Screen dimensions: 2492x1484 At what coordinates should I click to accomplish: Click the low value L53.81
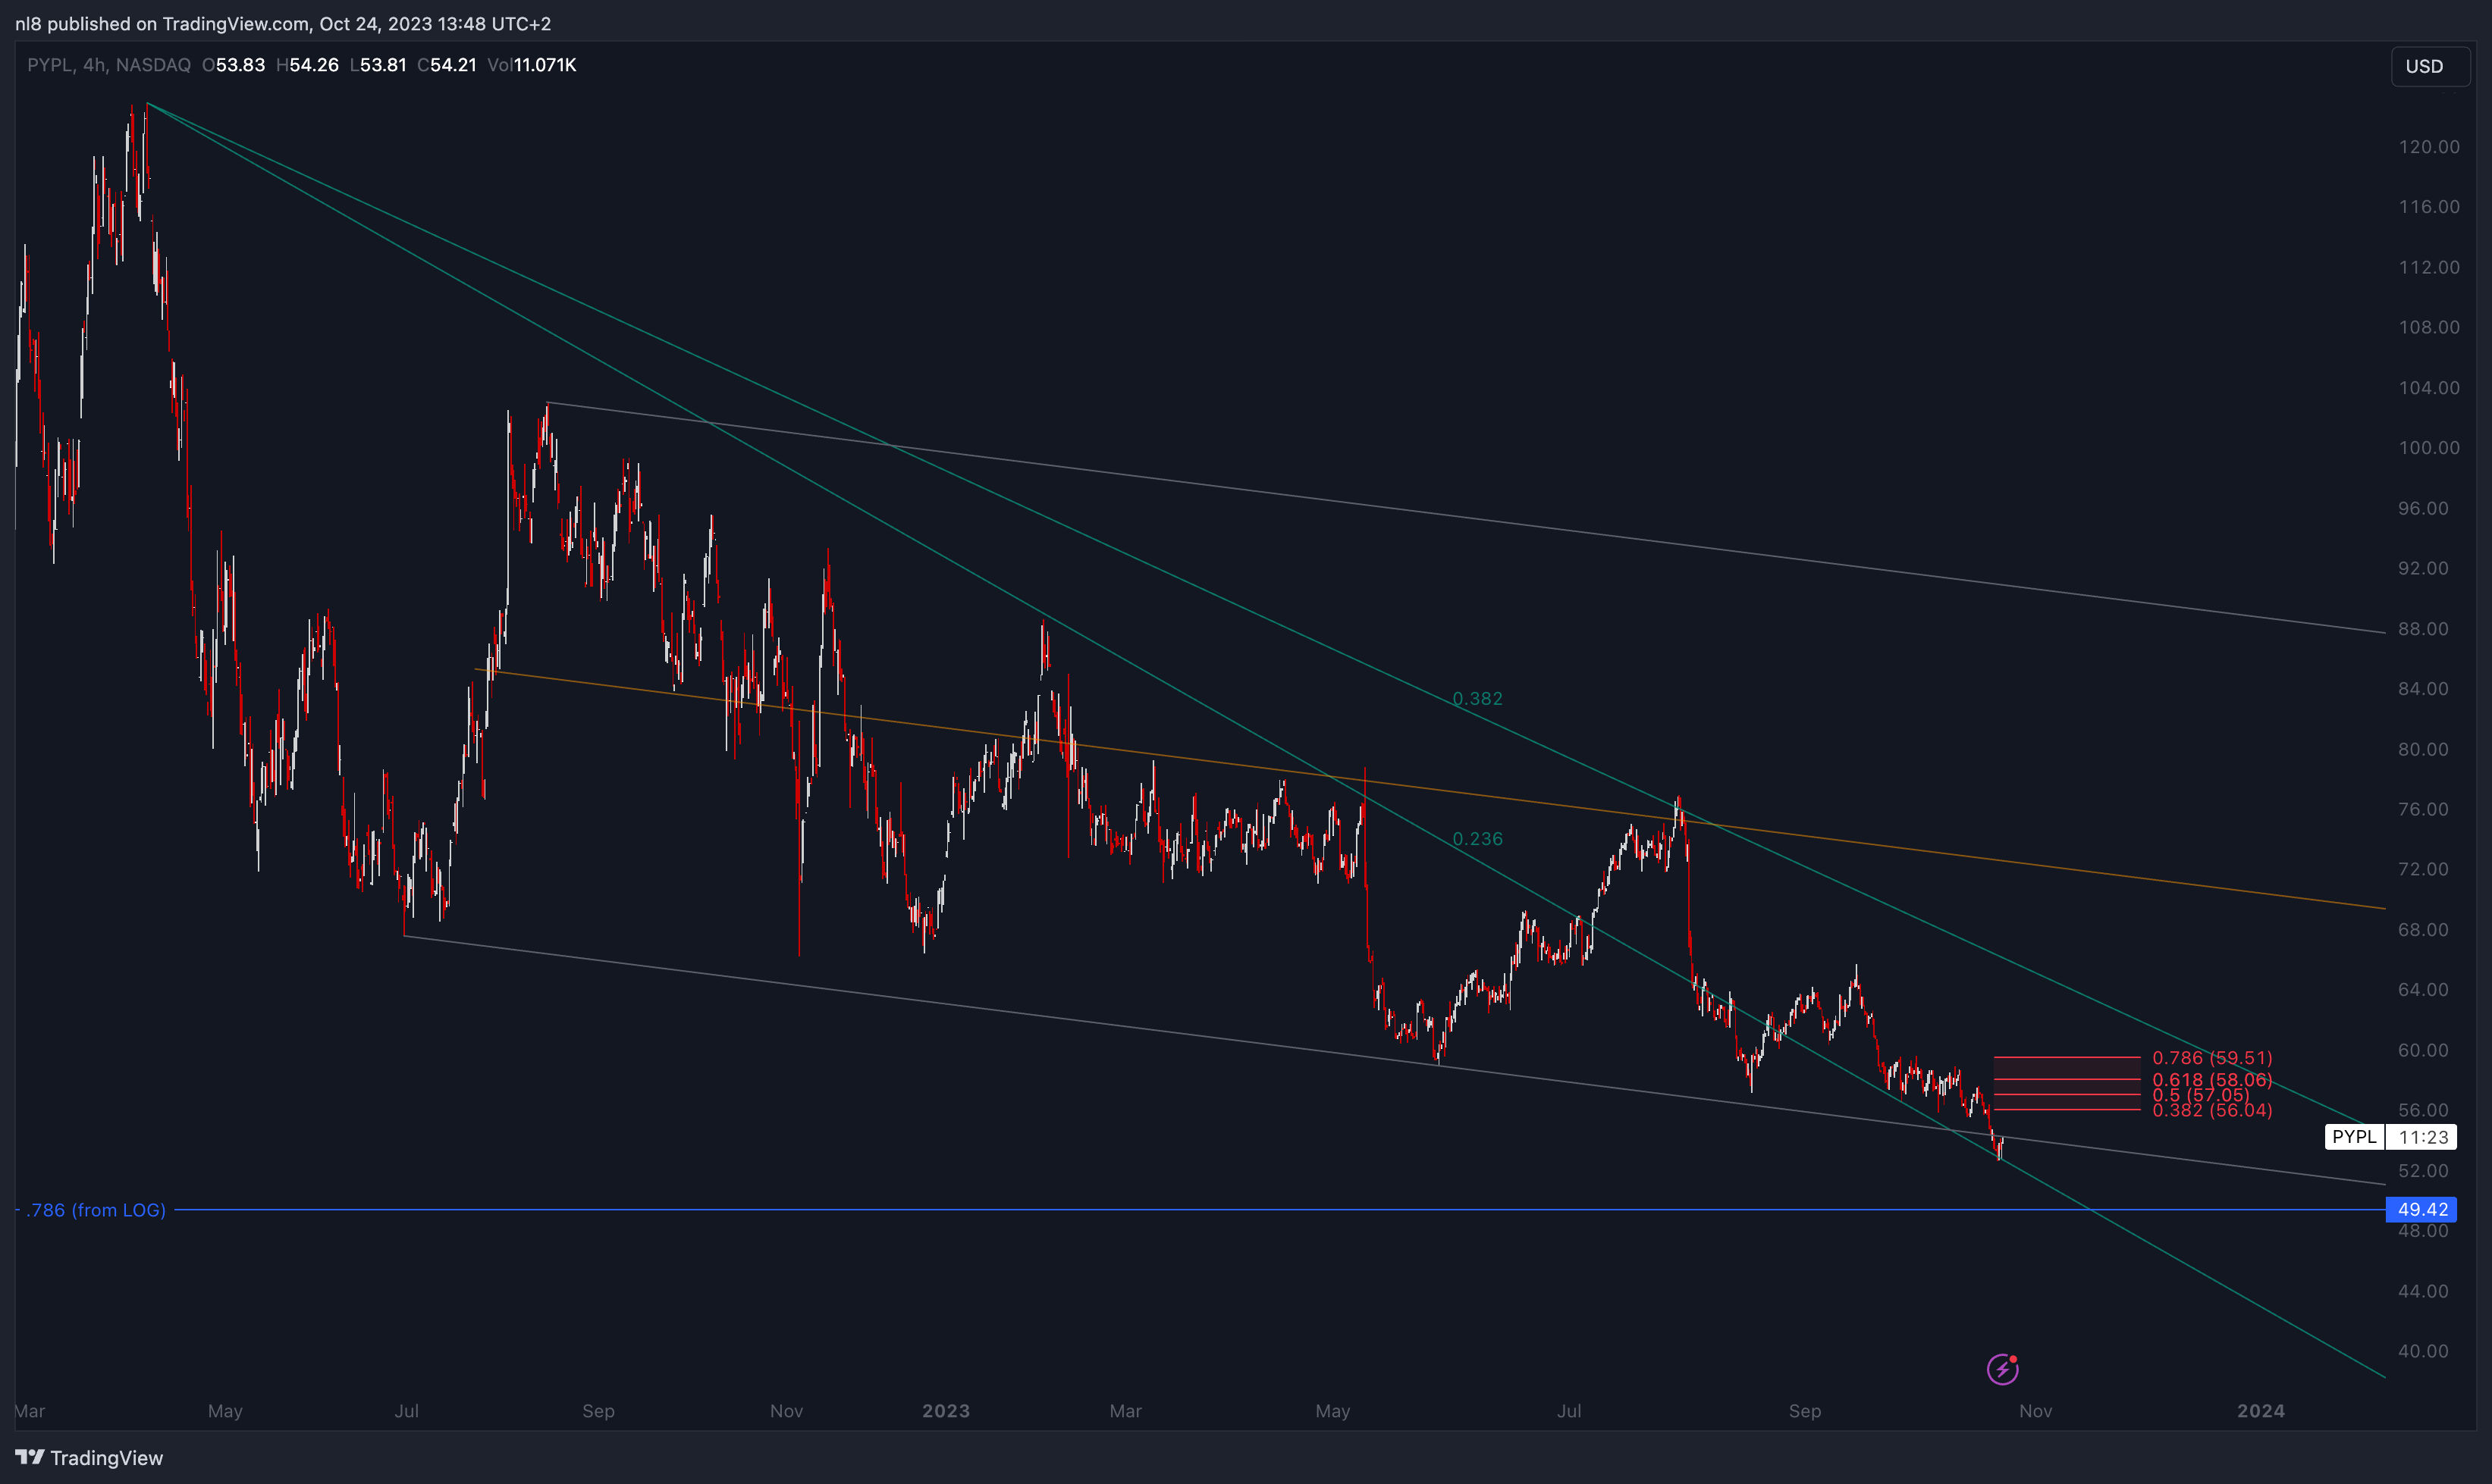point(378,65)
